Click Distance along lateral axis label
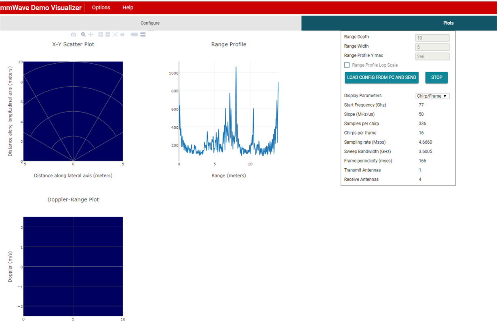Screen dimensions: 497x322 click(73, 176)
